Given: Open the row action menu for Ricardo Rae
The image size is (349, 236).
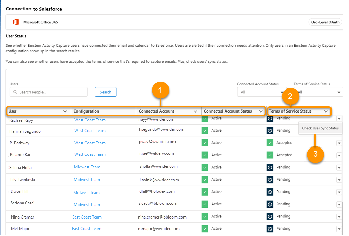Looking at the screenshot, I should 339,155.
